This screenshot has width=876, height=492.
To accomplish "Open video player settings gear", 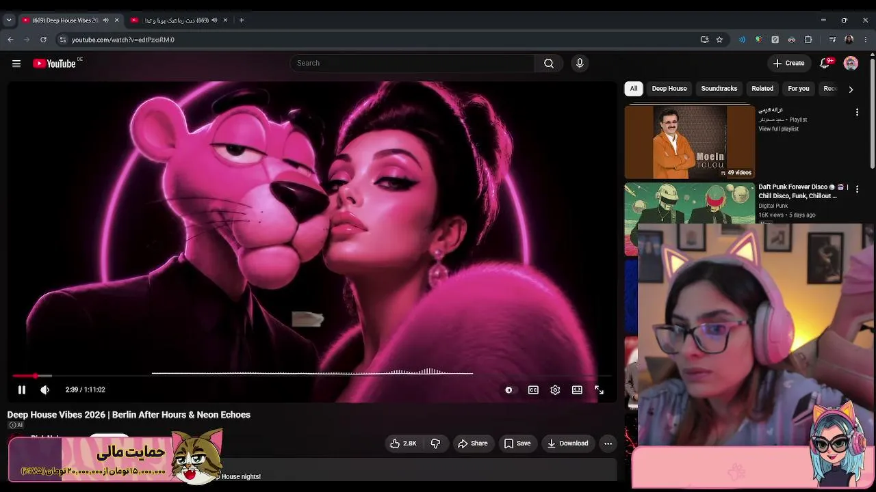I will point(555,389).
